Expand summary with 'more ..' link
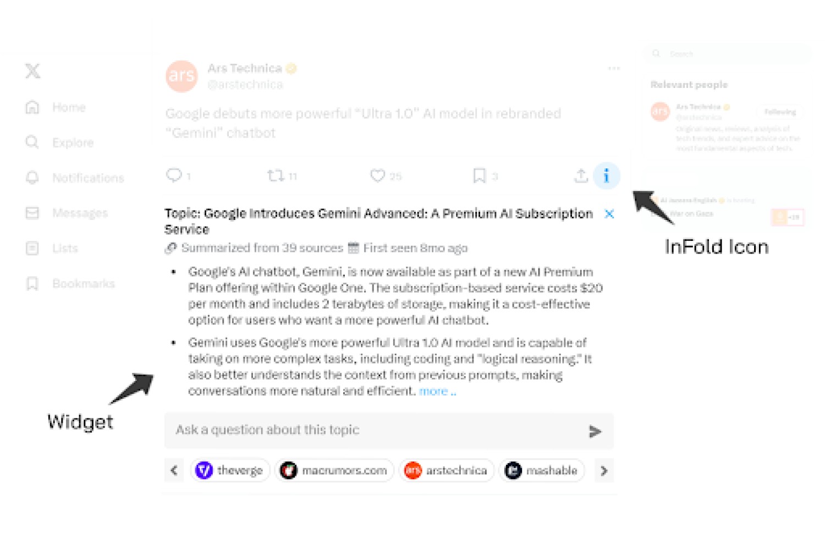The height and width of the screenshot is (550, 825). [x=438, y=391]
